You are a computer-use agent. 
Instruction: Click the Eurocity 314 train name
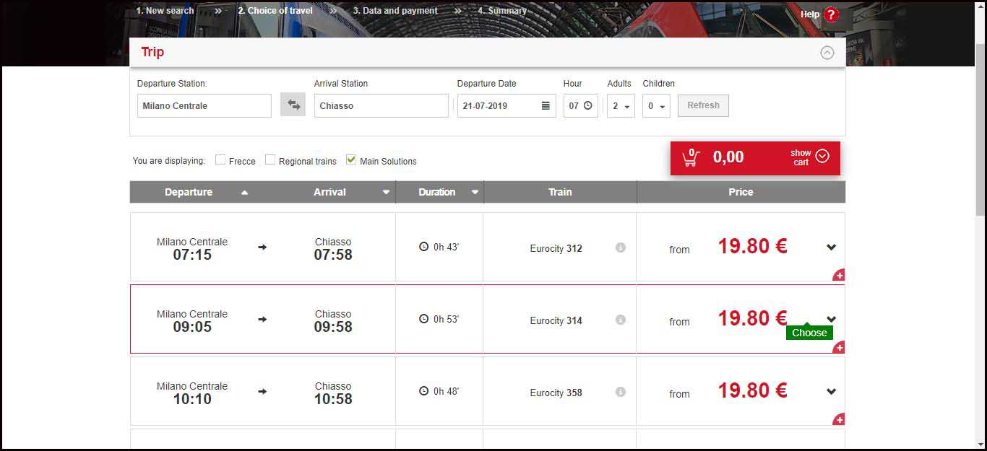[556, 320]
